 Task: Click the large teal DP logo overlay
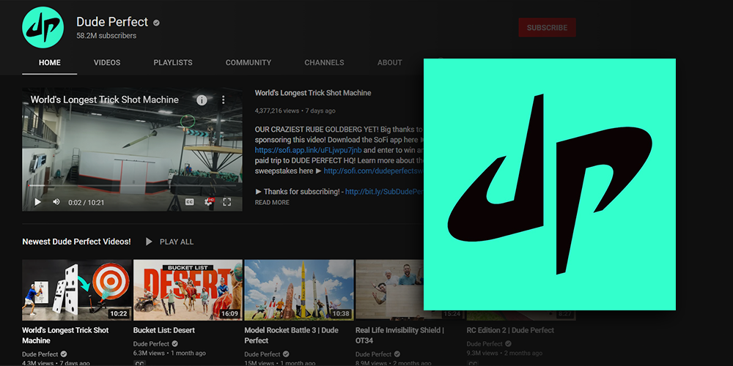549,184
